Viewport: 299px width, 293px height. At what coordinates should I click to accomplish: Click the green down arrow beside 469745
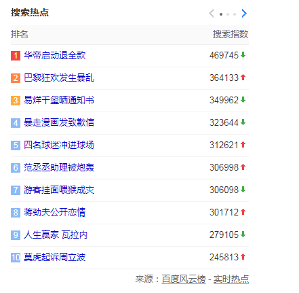pyautogui.click(x=243, y=54)
